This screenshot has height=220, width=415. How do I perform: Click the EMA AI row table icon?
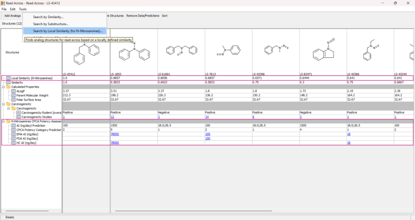coord(13,134)
